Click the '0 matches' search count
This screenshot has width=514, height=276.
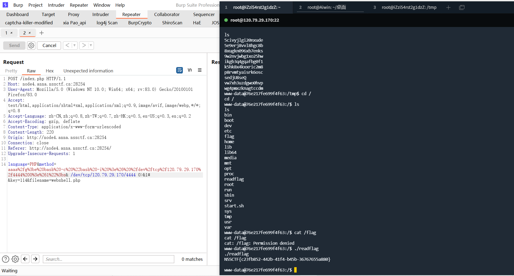pyautogui.click(x=192, y=259)
